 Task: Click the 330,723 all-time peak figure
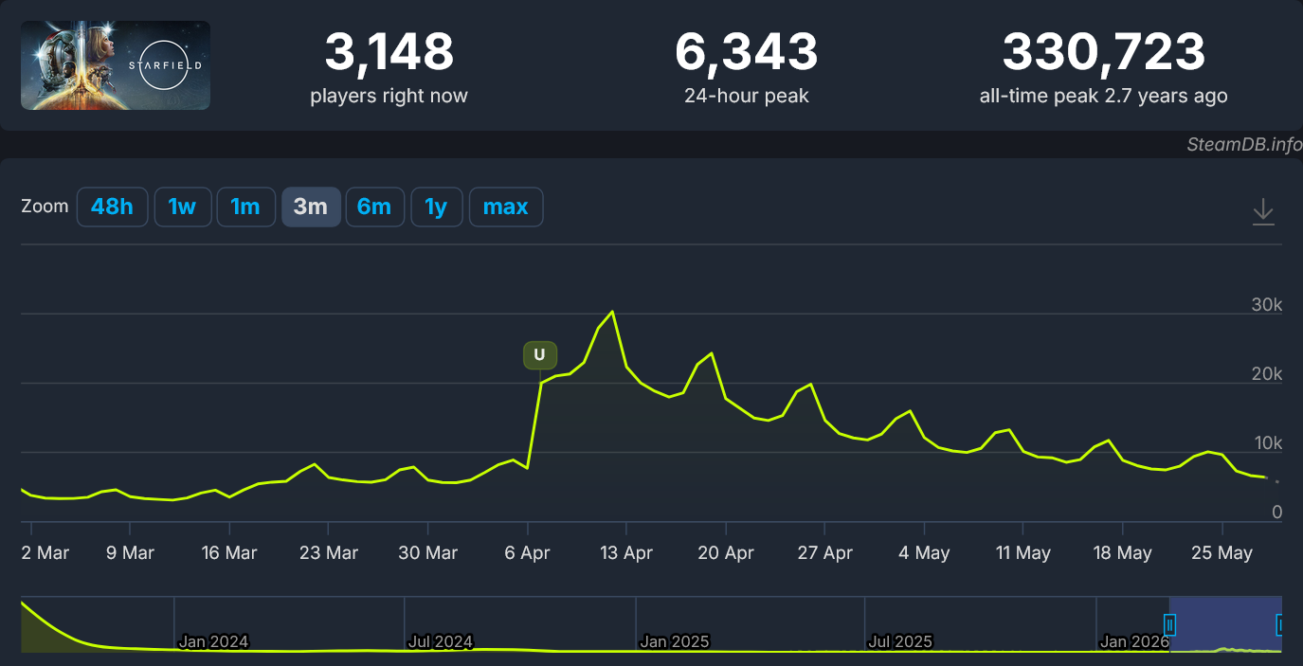pyautogui.click(x=1104, y=52)
